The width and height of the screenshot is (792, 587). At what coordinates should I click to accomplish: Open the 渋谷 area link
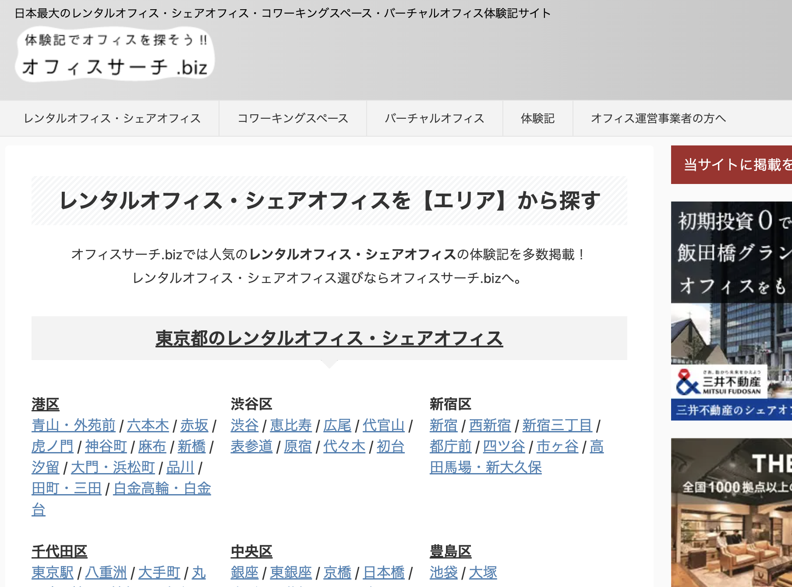point(244,425)
